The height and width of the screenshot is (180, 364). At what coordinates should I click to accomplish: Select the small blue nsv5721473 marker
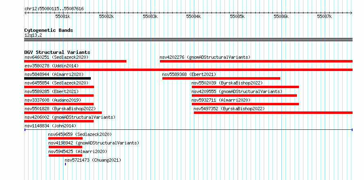click(x=65, y=164)
